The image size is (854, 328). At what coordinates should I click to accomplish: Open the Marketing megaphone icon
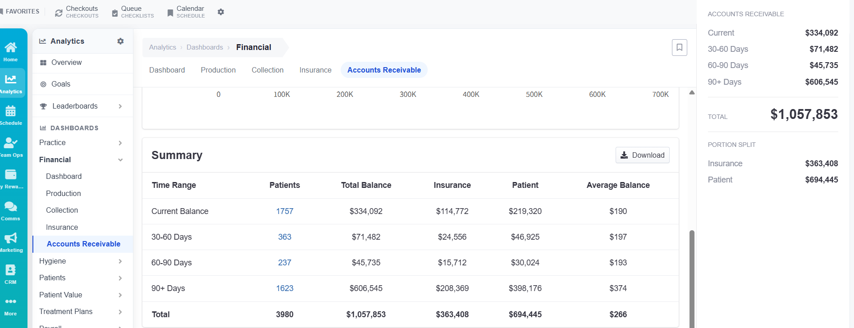11,242
